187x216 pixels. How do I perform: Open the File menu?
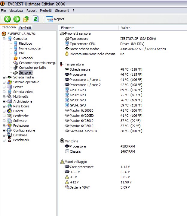pyautogui.click(x=3, y=11)
